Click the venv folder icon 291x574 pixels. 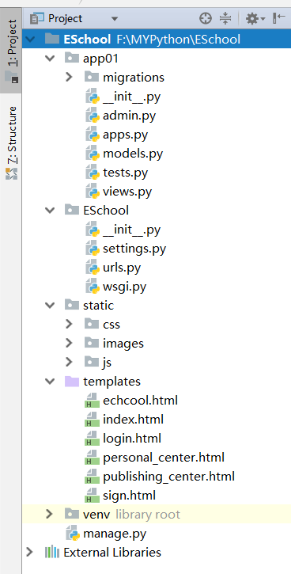click(x=72, y=514)
